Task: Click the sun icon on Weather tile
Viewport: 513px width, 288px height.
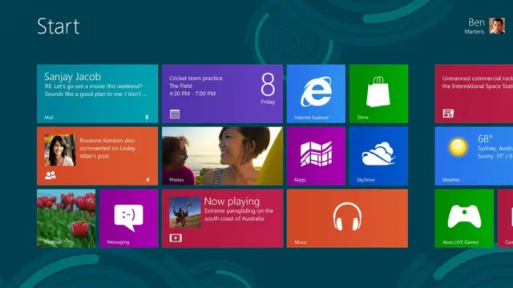Action: 458,147
